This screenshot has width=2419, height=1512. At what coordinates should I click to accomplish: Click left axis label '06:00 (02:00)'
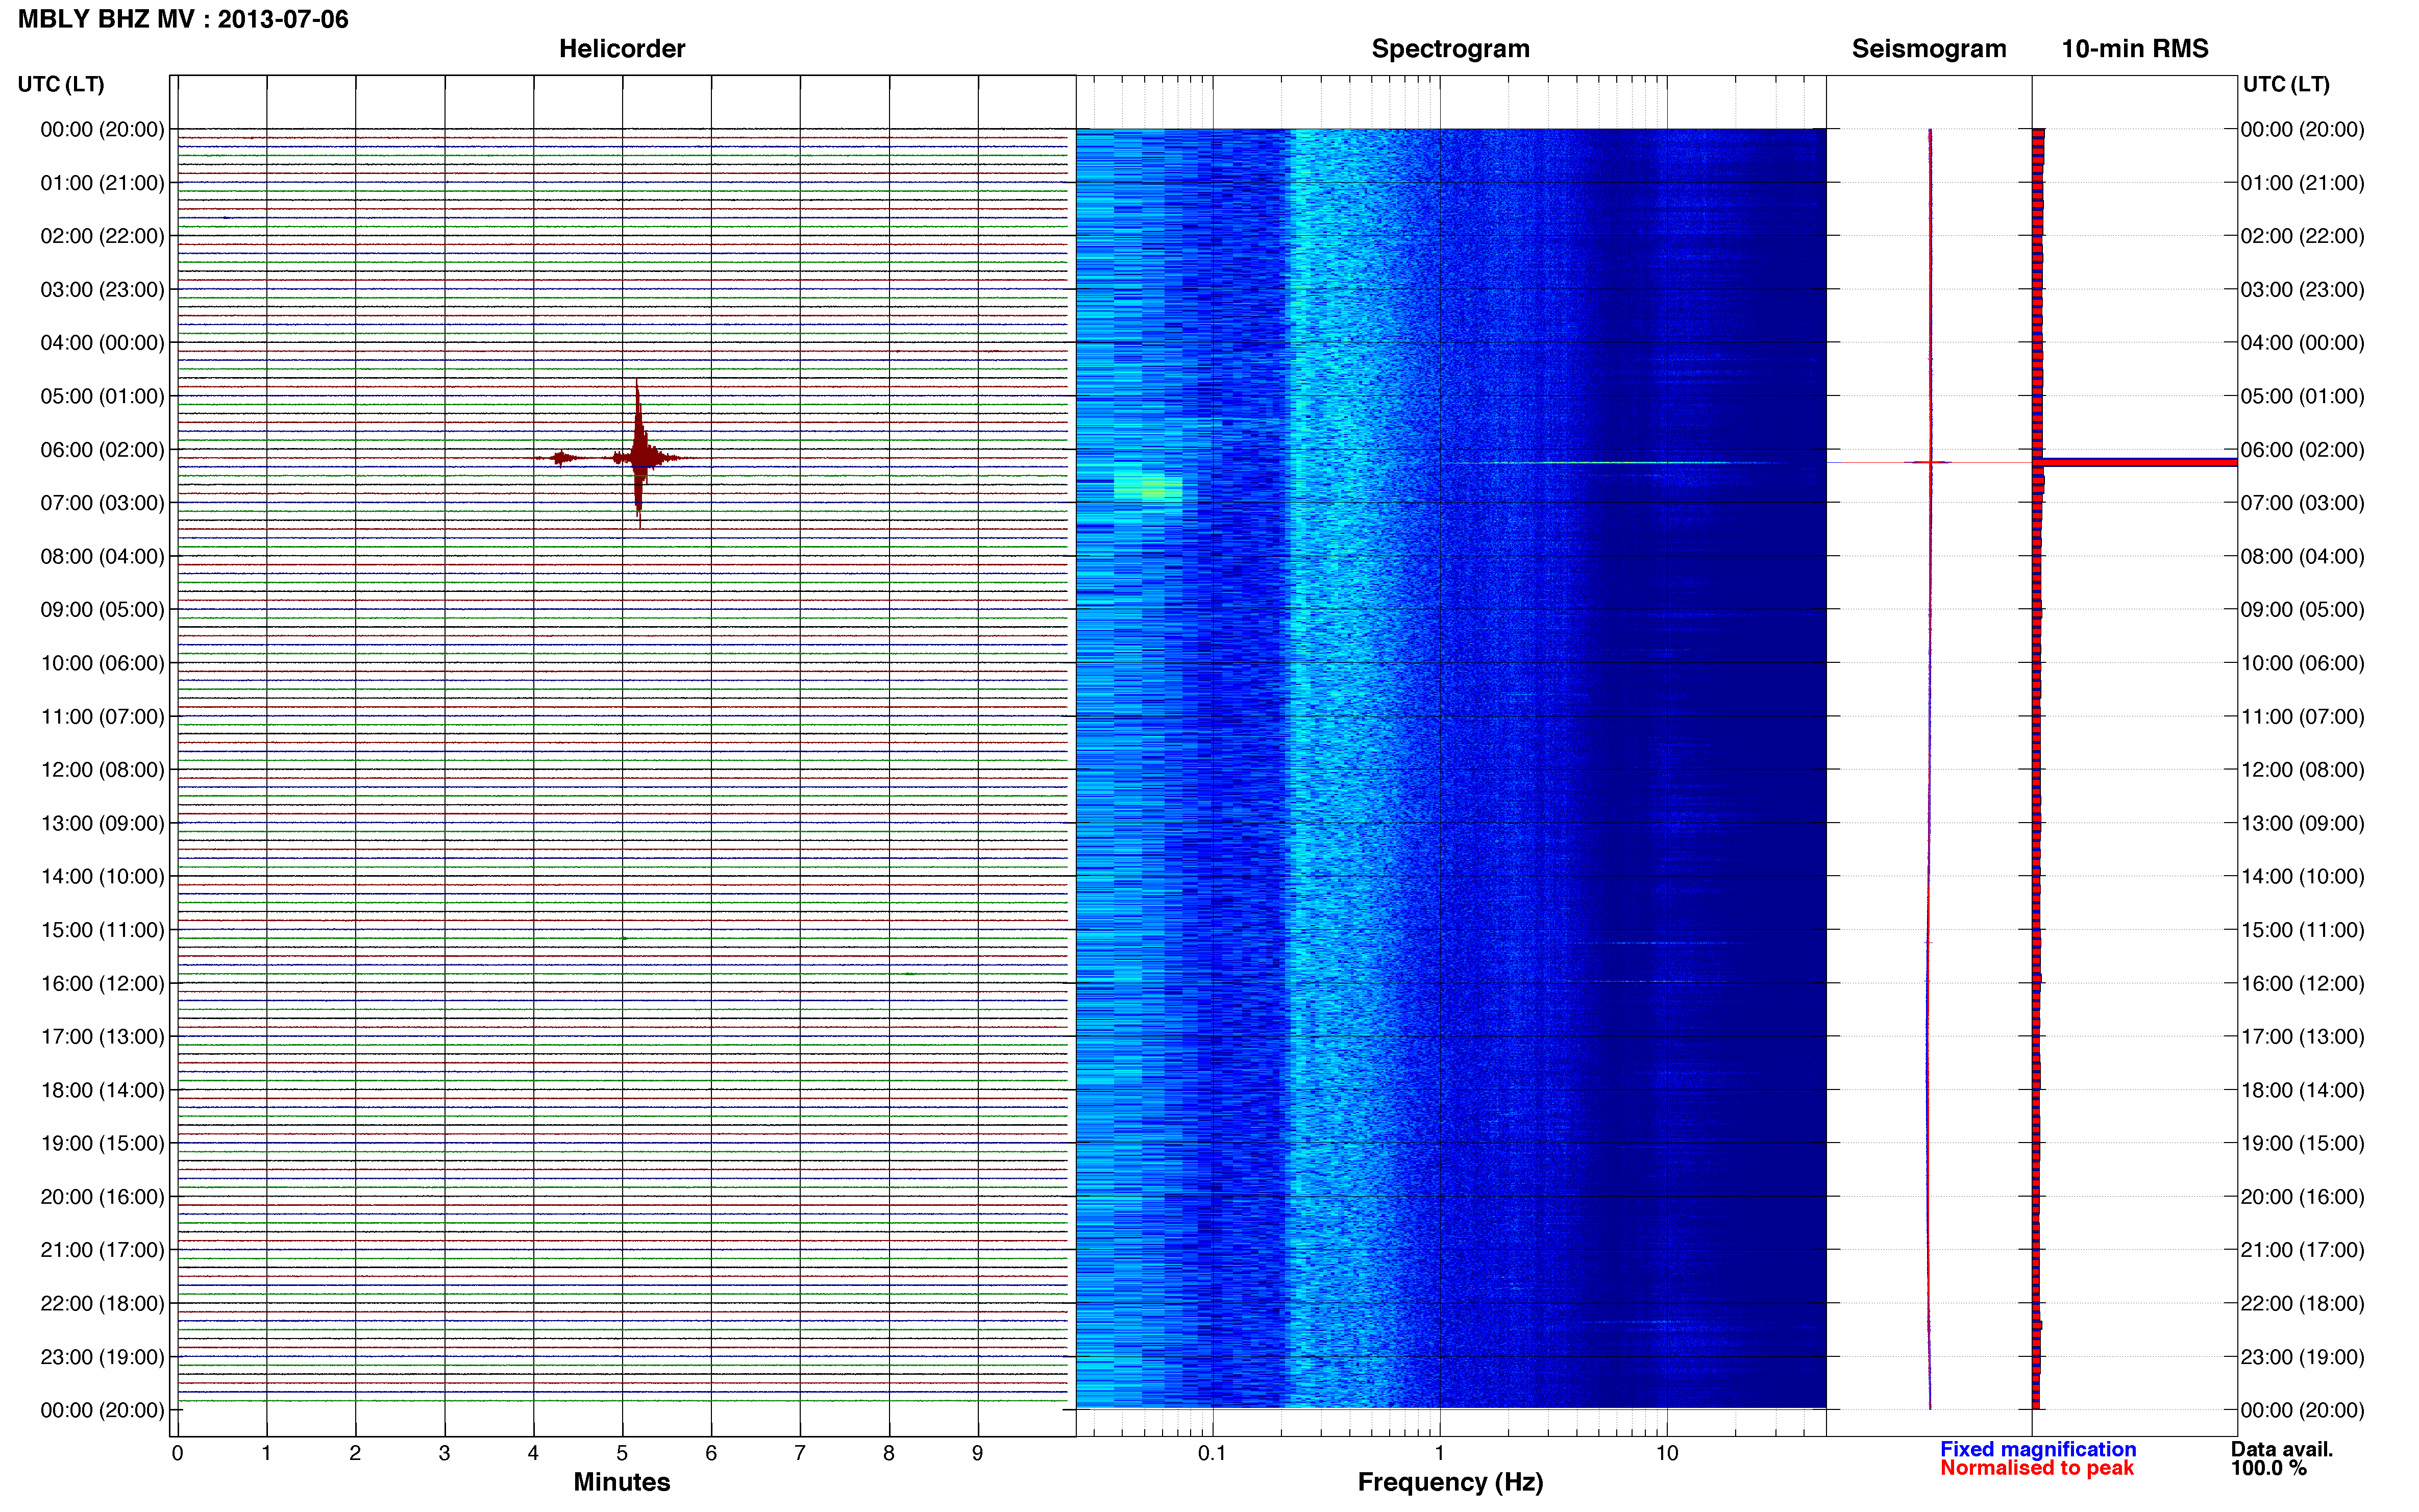pyautogui.click(x=102, y=450)
